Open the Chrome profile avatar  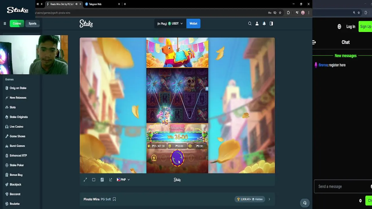pos(303,13)
